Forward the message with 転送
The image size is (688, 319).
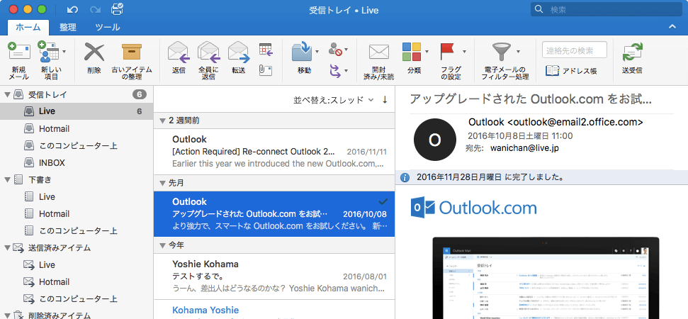click(x=239, y=58)
